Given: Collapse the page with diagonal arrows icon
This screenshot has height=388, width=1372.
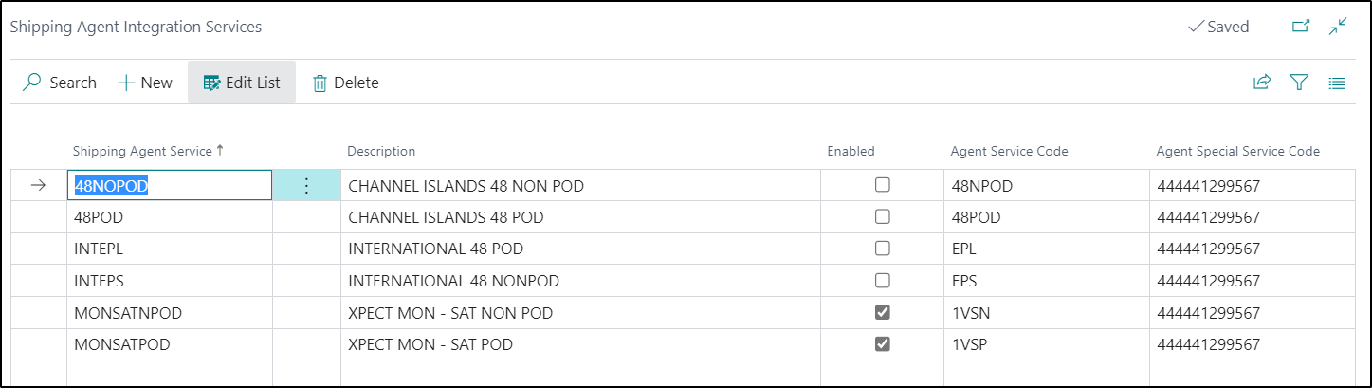Looking at the screenshot, I should point(1338,27).
